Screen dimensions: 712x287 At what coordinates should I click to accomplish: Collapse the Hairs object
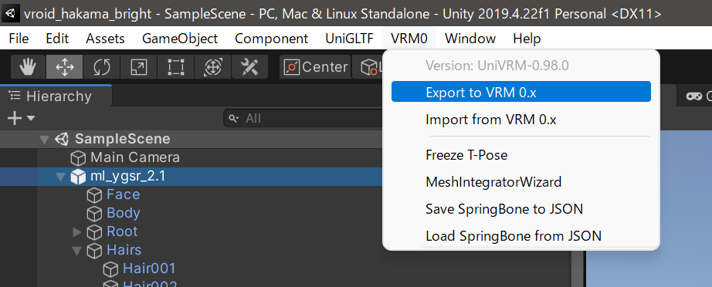point(76,250)
